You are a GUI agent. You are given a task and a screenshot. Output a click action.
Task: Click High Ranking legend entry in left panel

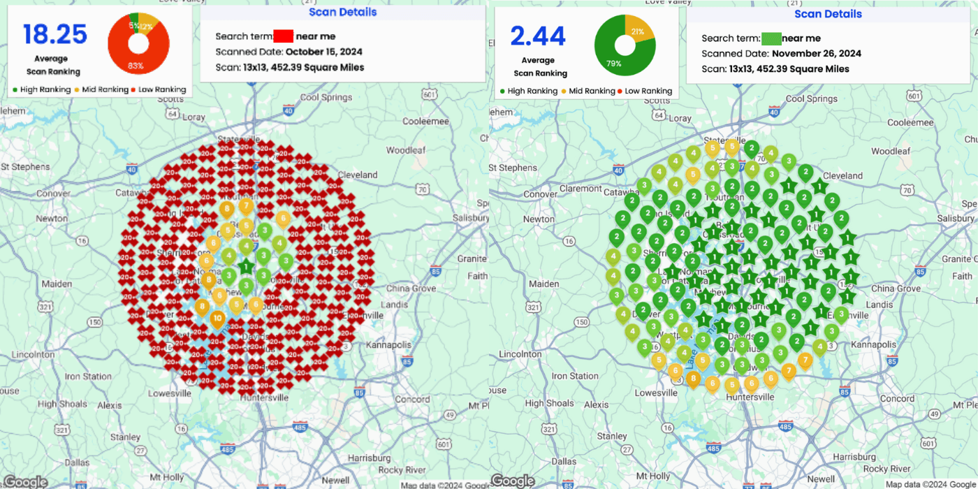[x=42, y=89]
